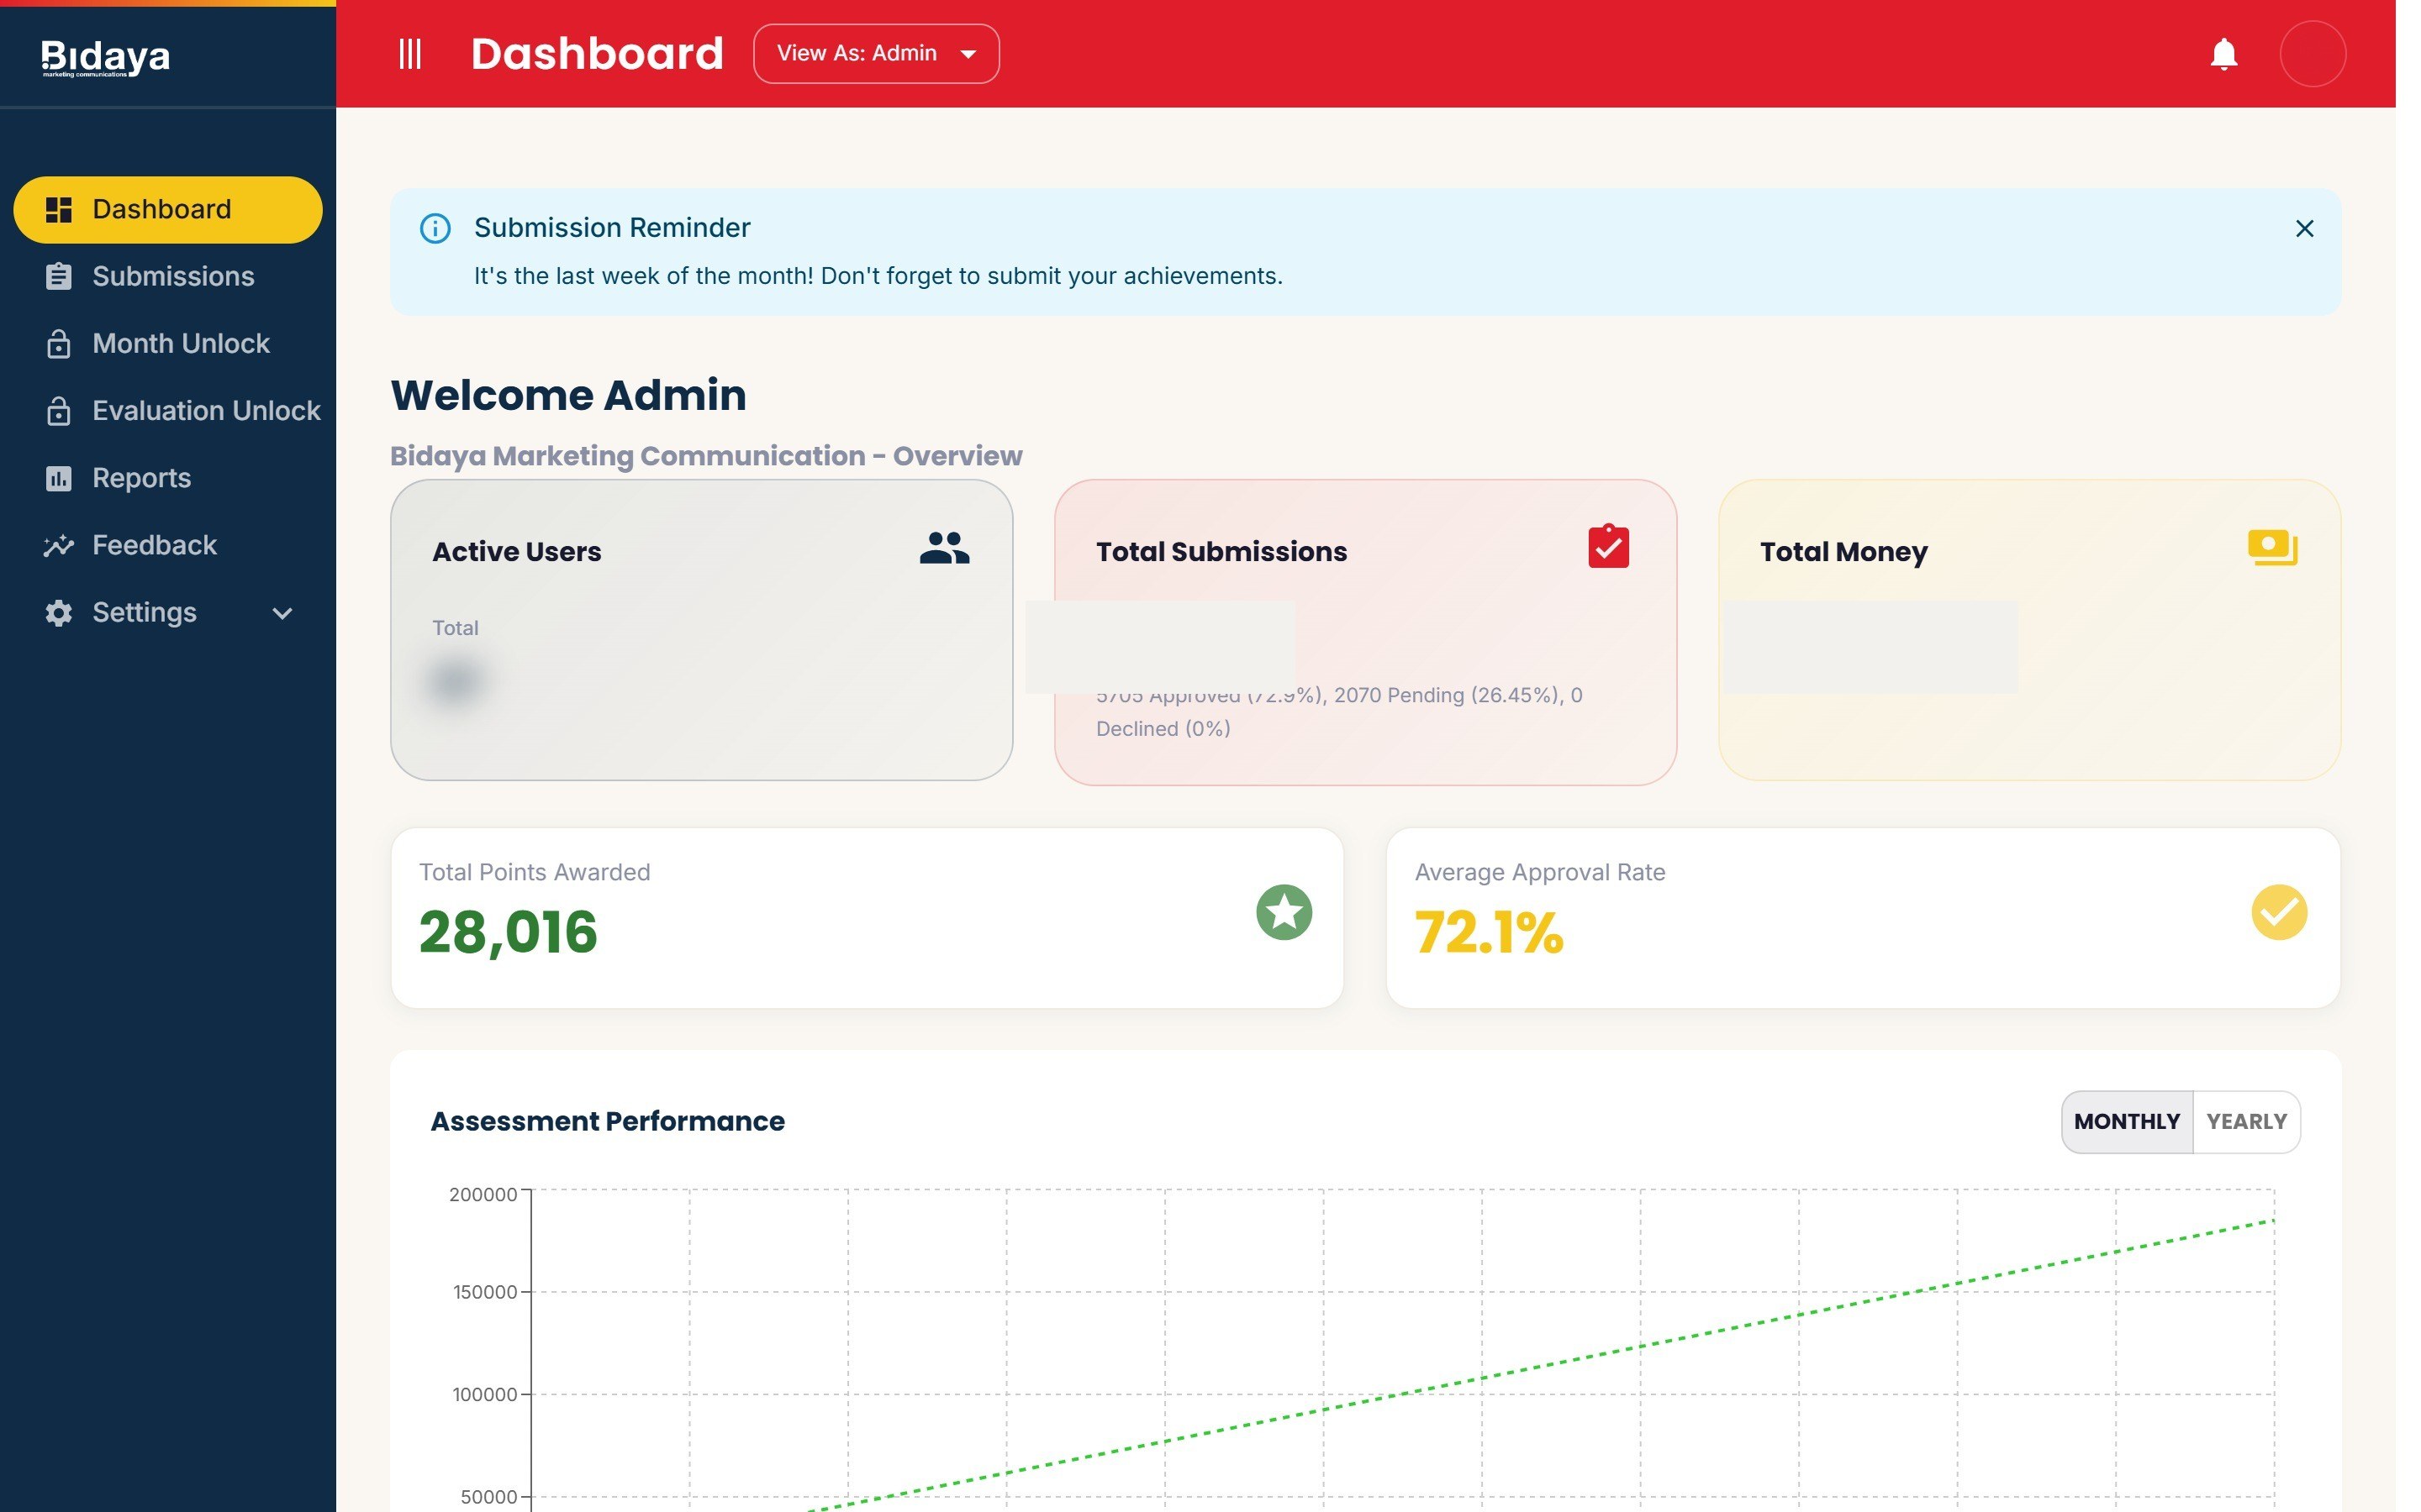Click the Total Money cash icon

2272,547
